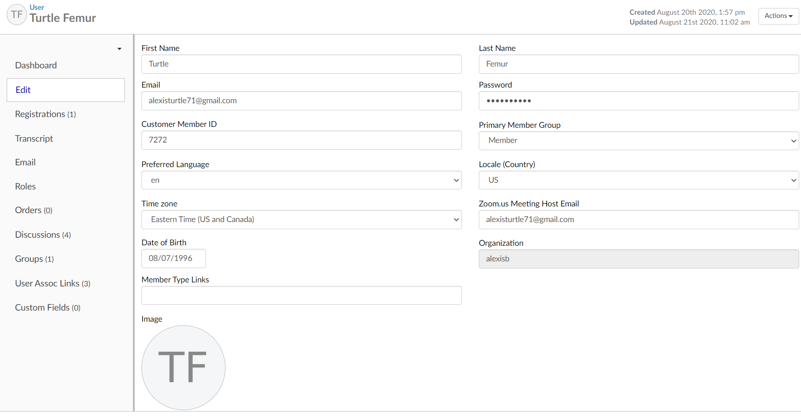Click the Updated August 21st 2020 timestamp
The height and width of the screenshot is (416, 801).
click(x=690, y=22)
